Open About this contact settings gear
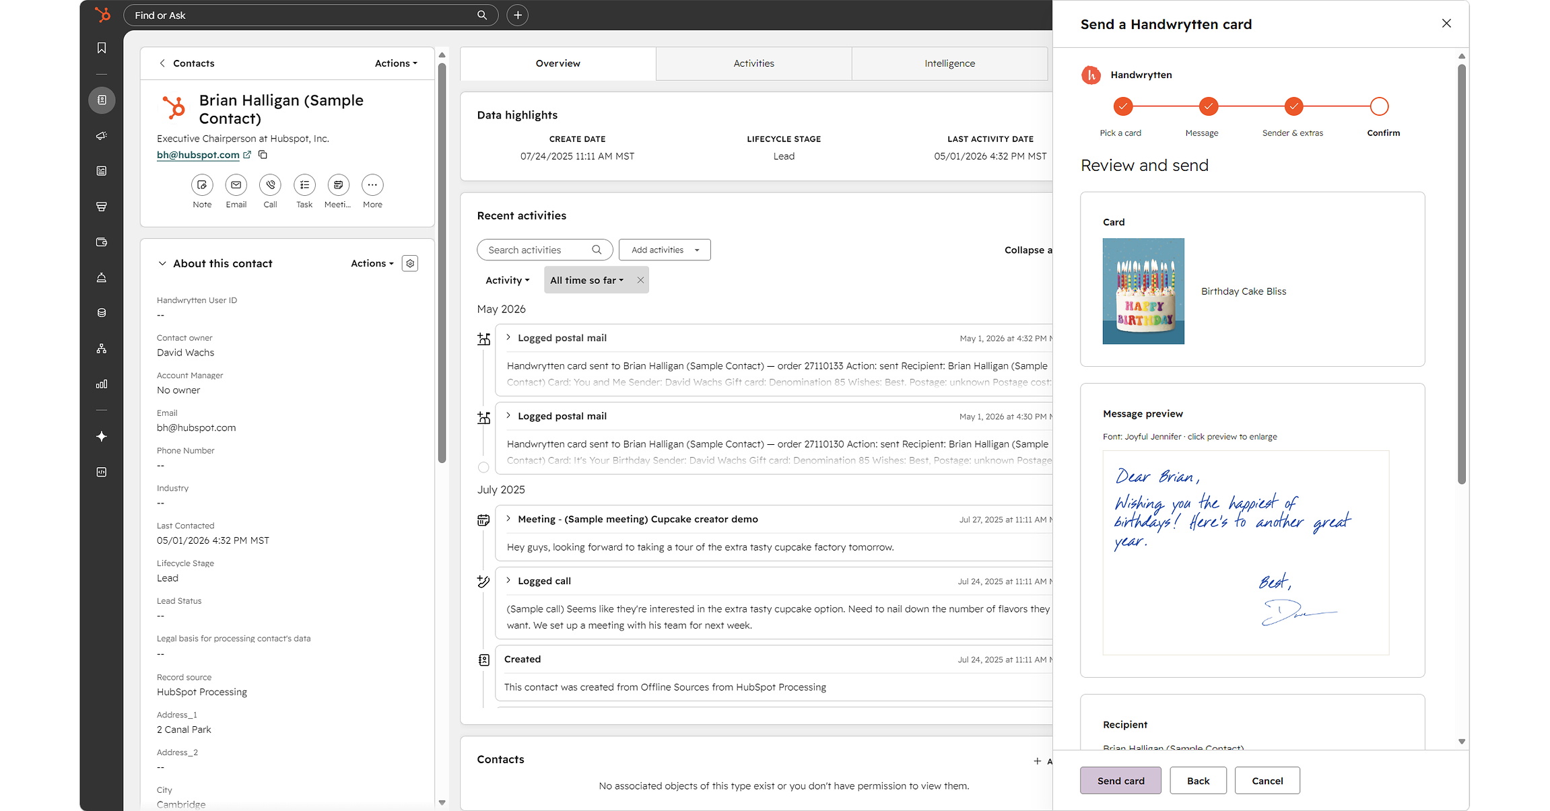The height and width of the screenshot is (811, 1550). click(x=410, y=263)
